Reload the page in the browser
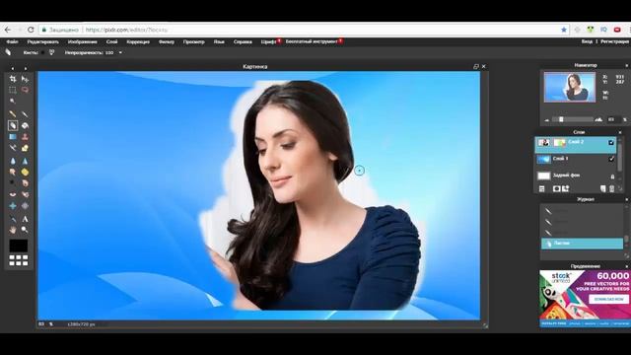Screen dimensions: 631x355 (x=31, y=30)
